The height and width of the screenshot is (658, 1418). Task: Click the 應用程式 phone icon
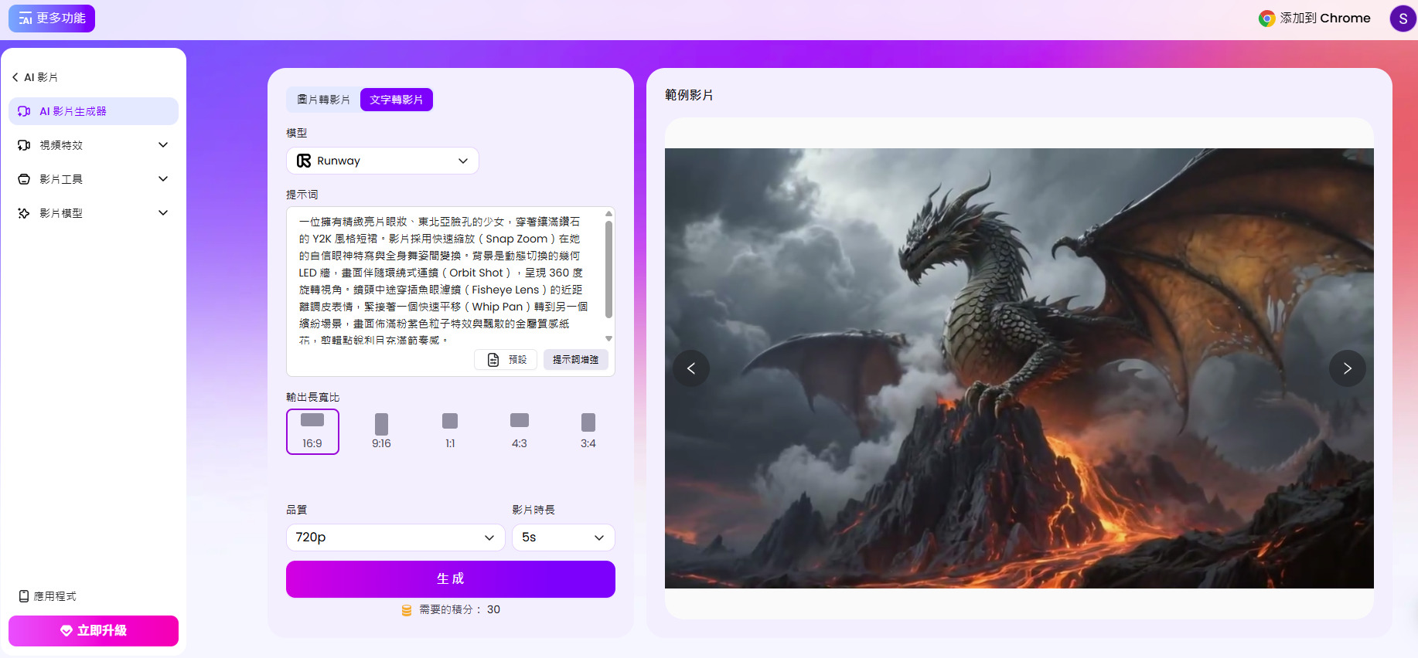pos(24,596)
